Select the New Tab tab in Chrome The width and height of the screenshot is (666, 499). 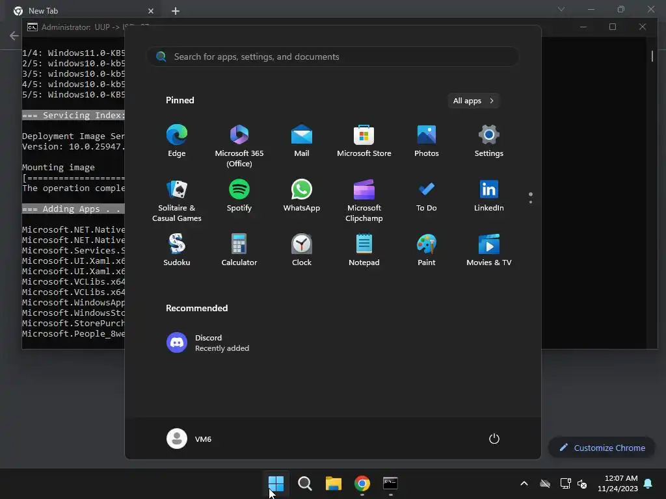pyautogui.click(x=81, y=10)
